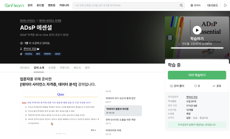This screenshot has height=139, width=230.
Task: Click the 06:06 play circle icon
Action: pyautogui.click(x=107, y=113)
